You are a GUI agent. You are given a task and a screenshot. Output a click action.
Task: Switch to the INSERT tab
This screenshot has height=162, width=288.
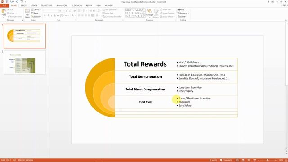point(24,6)
